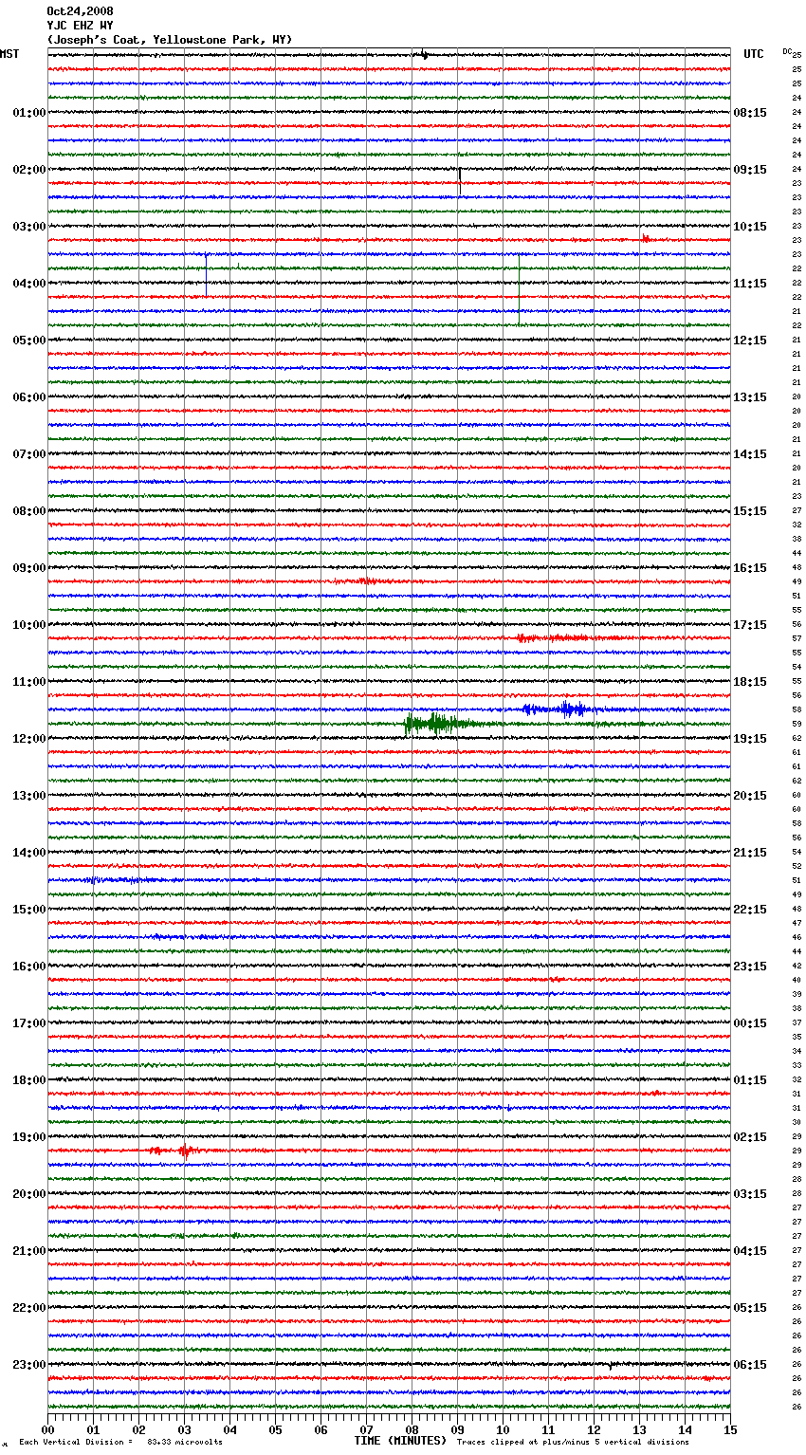The width and height of the screenshot is (806, 1455).
Task: Click the DC value 59
Action: [x=797, y=725]
